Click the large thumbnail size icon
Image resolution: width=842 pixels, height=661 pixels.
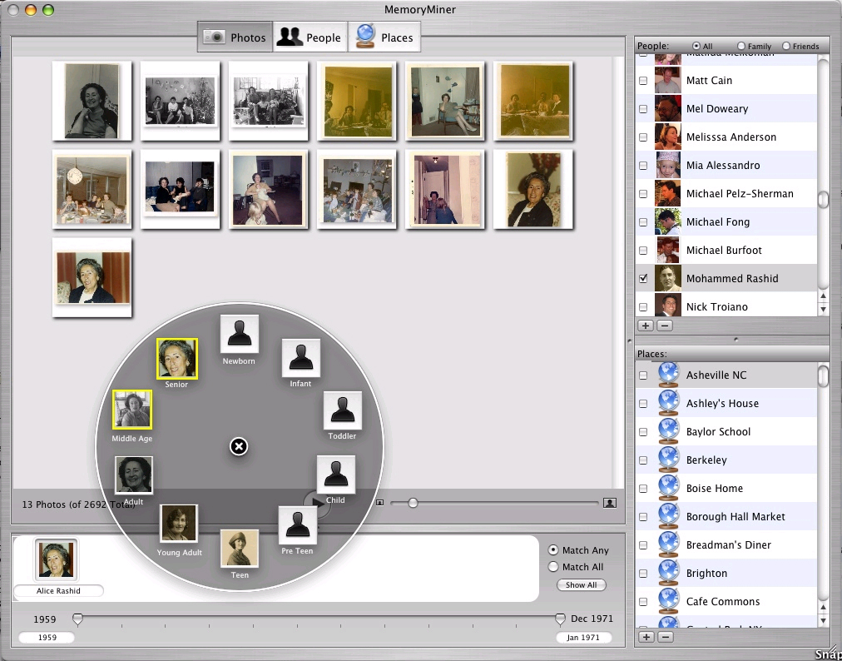610,503
